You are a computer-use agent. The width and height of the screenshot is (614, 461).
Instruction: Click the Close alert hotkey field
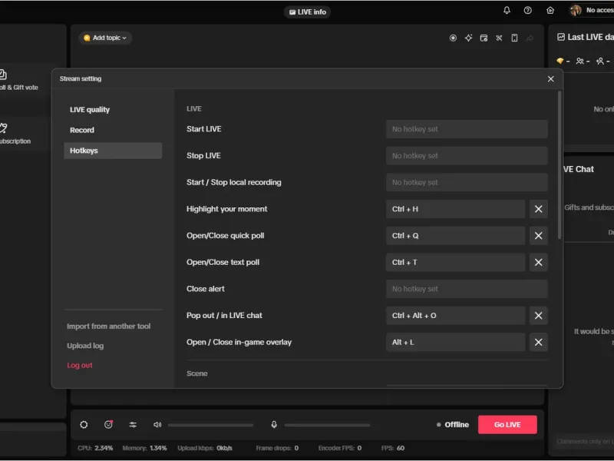(x=467, y=289)
